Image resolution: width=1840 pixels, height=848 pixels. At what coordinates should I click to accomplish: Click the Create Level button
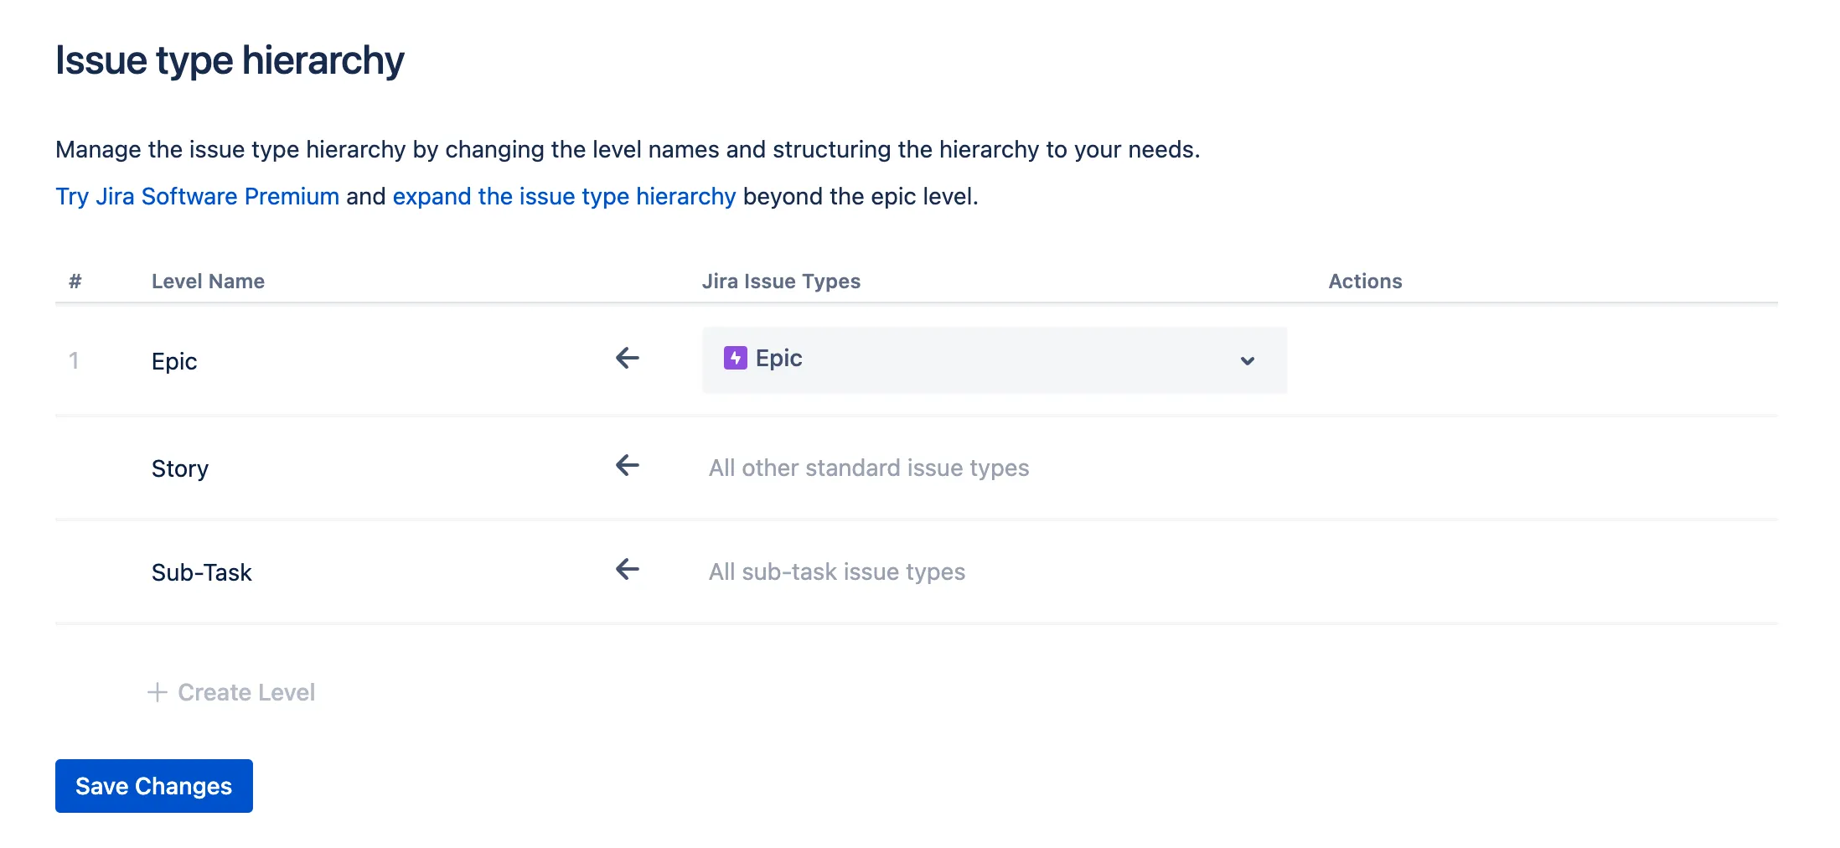(231, 692)
